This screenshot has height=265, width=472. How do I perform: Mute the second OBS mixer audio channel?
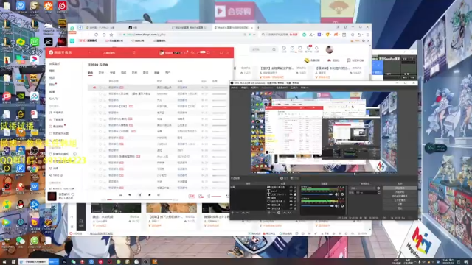coord(336,206)
